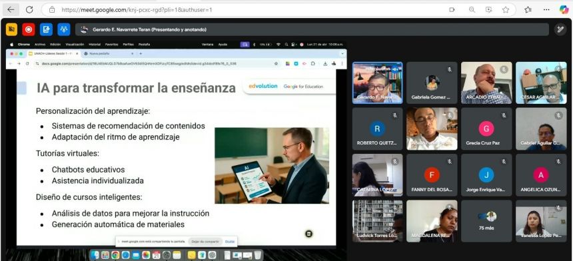Open the blue notes extension icon
The width and height of the screenshot is (573, 261).
tap(46, 29)
